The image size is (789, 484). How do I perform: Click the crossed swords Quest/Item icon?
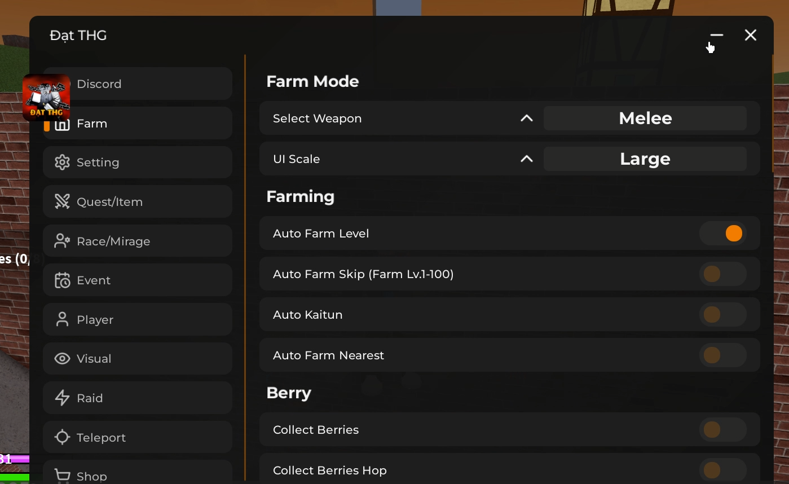(x=62, y=202)
